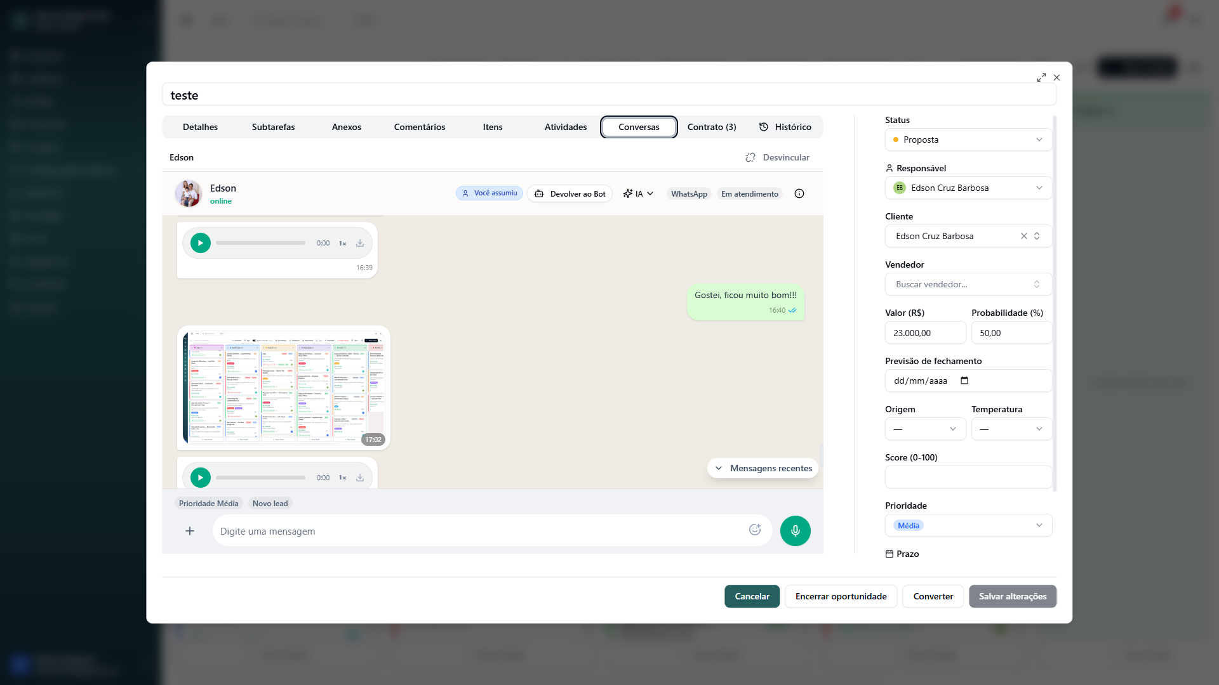Open the emoji picker in message box
The image size is (1219, 685).
[x=755, y=530]
